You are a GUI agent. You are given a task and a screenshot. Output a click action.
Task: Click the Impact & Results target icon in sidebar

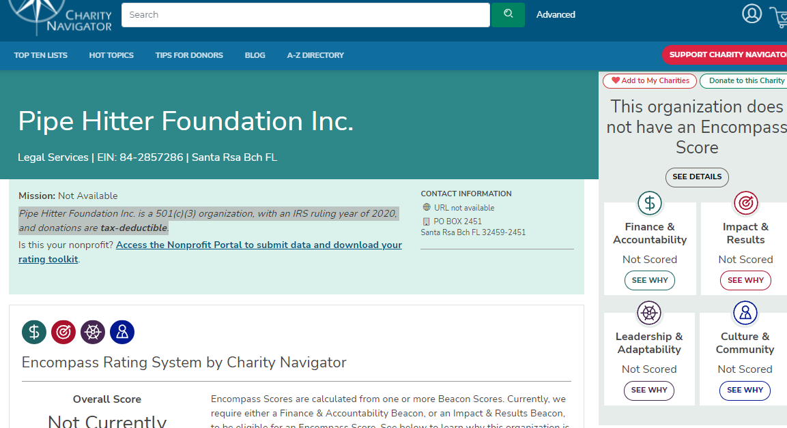(x=745, y=203)
